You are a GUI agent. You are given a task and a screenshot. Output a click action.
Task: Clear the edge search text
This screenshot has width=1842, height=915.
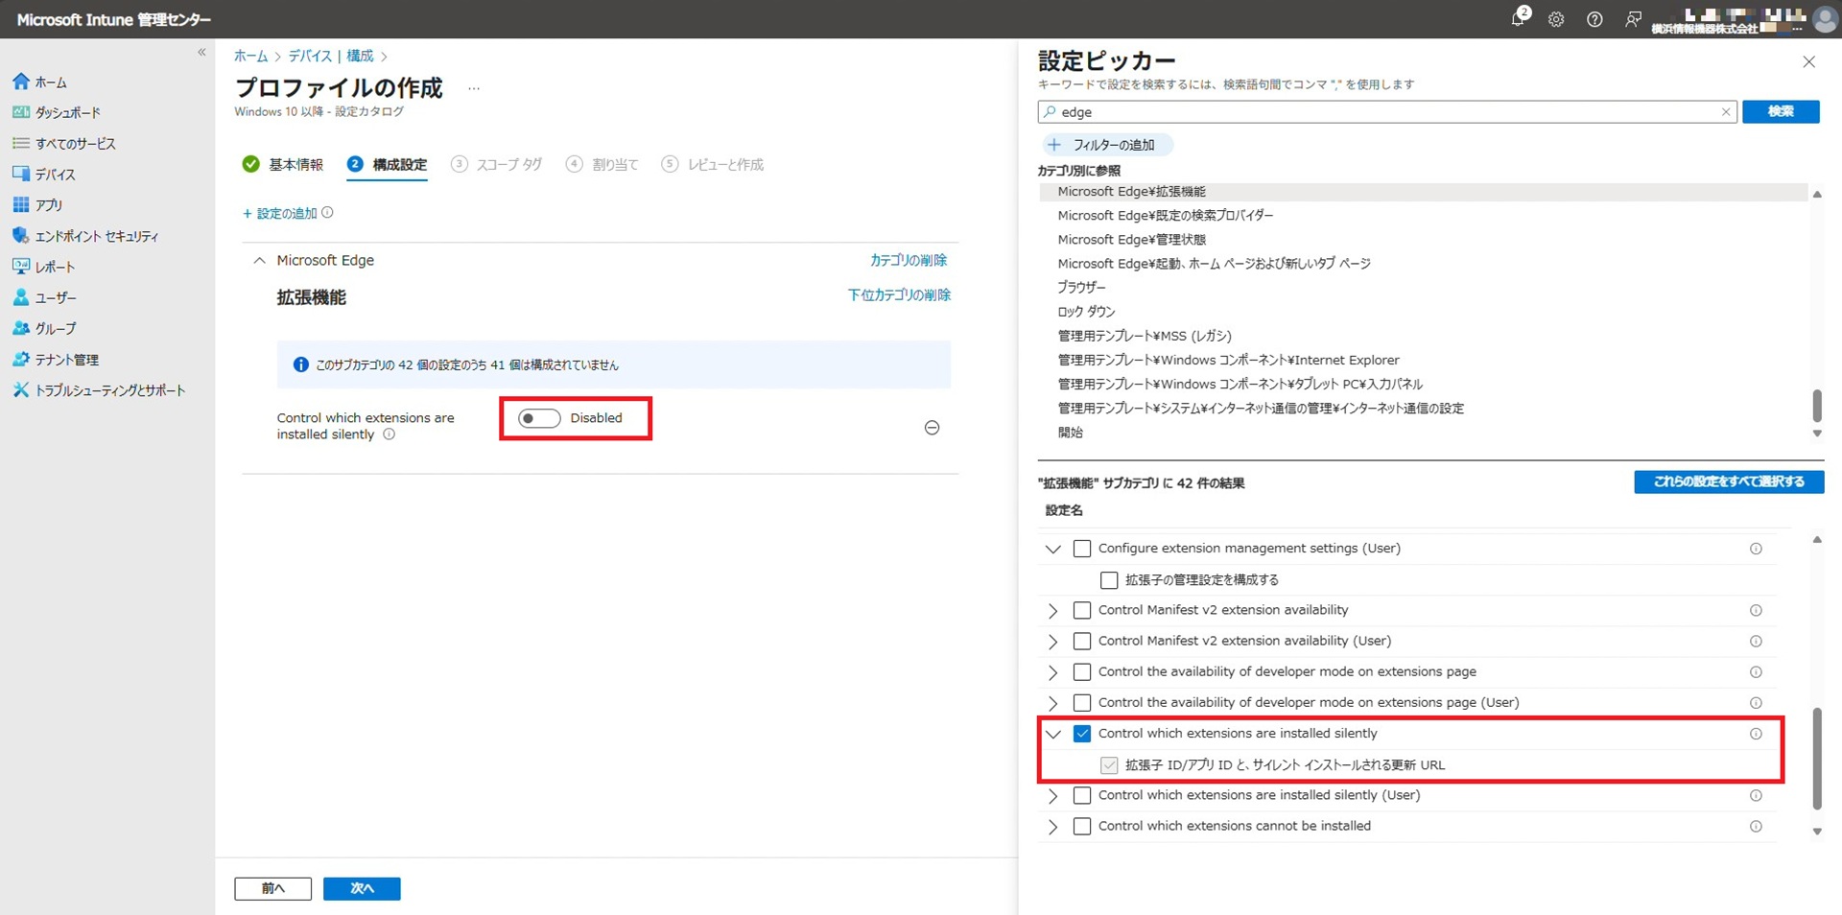click(x=1726, y=112)
